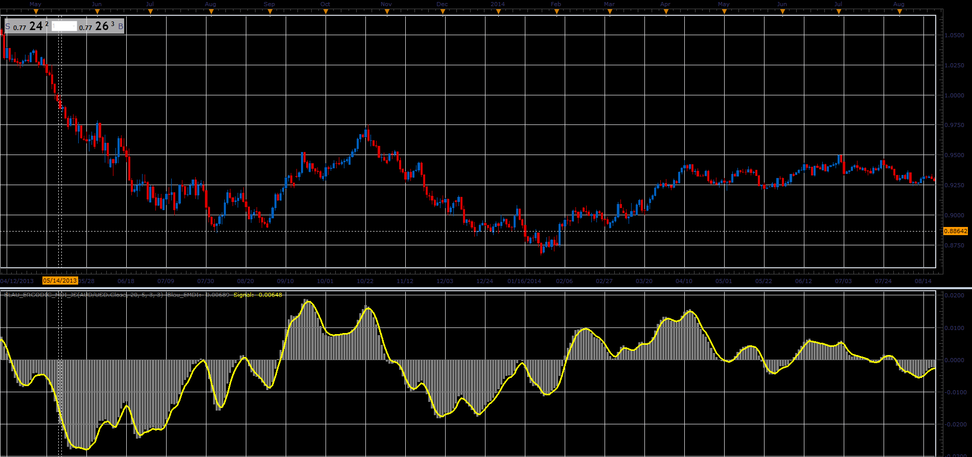
Task: Click the 07/09 date axis label
Action: tap(166, 281)
